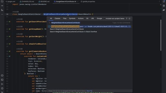This screenshot has width=166, height=93.
Task: Open search results in Find tool window
Action: pyautogui.click(x=129, y=18)
